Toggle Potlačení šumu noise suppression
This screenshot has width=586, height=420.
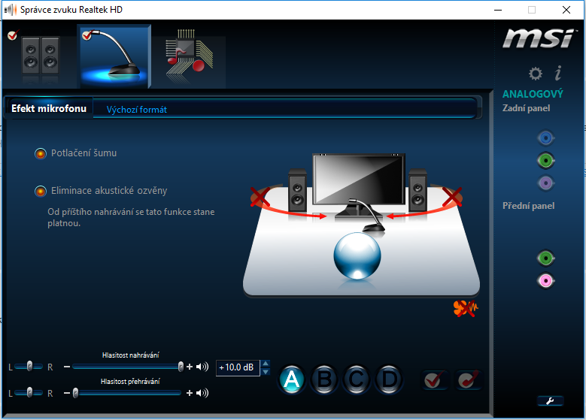click(x=41, y=153)
